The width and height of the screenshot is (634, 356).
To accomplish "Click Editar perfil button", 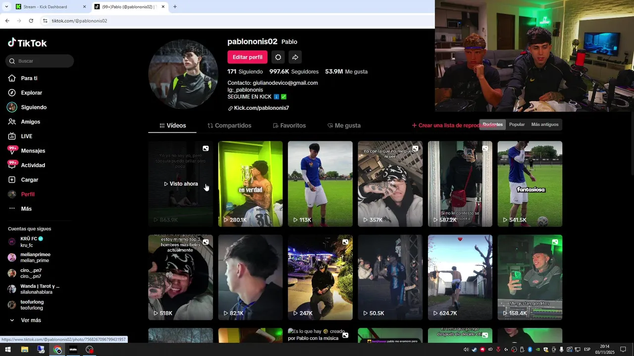I will click(x=247, y=57).
